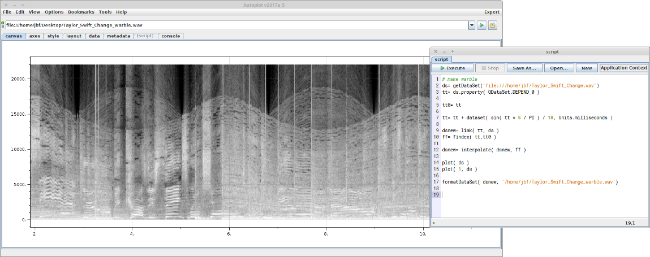The height and width of the screenshot is (257, 650).
Task: Click the Save As... button
Action: pyautogui.click(x=524, y=68)
